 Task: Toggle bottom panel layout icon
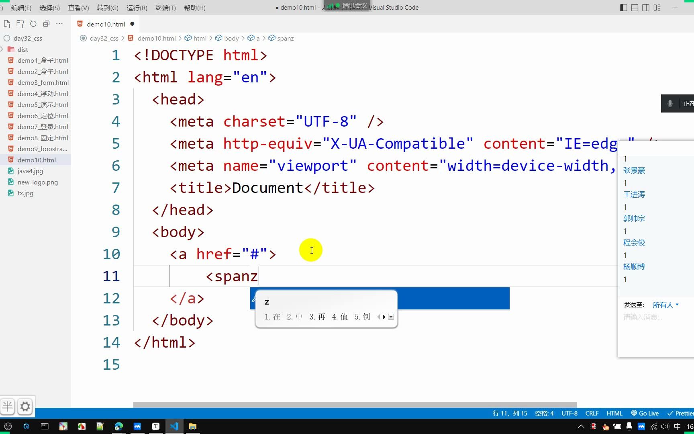(635, 8)
